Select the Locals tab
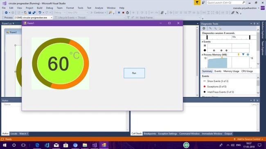The height and width of the screenshot is (149, 266). tap(14, 133)
